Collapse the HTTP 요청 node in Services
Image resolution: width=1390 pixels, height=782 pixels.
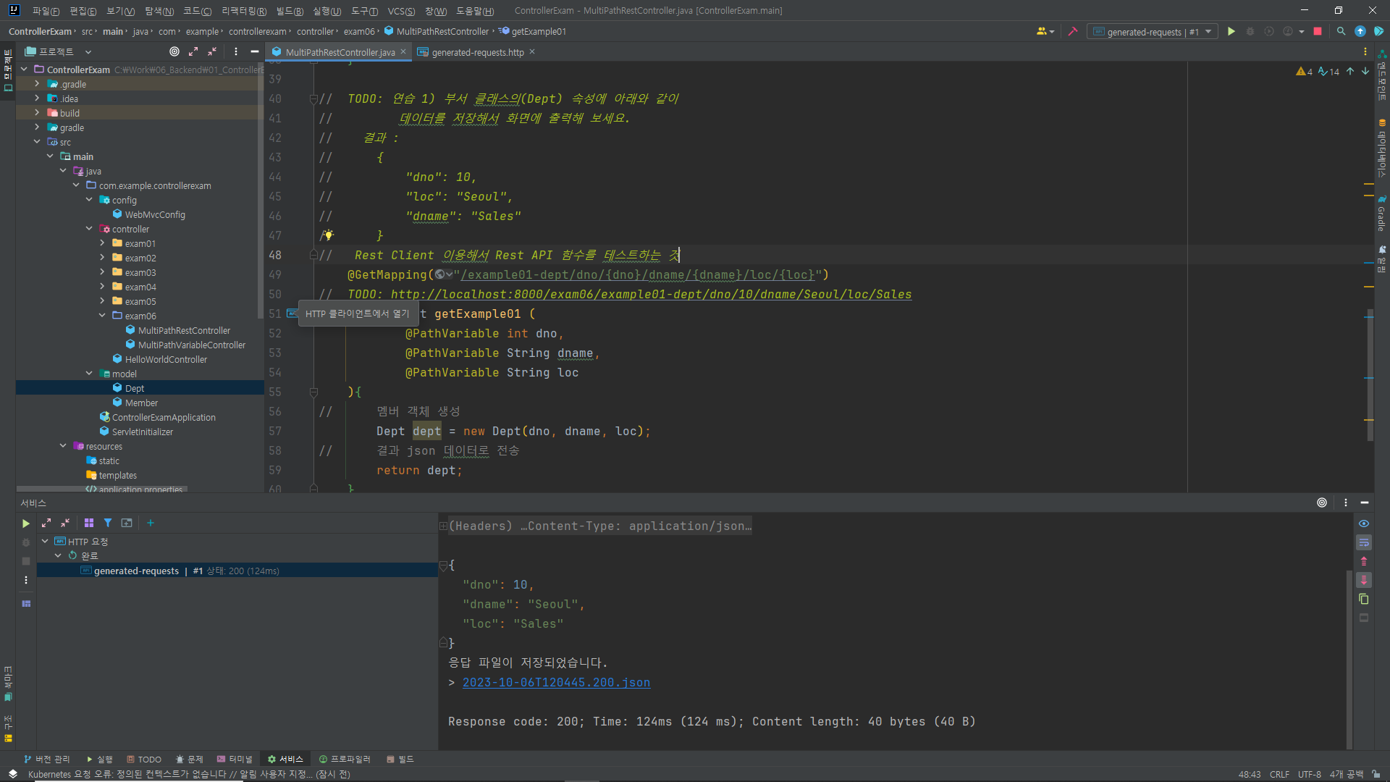45,541
